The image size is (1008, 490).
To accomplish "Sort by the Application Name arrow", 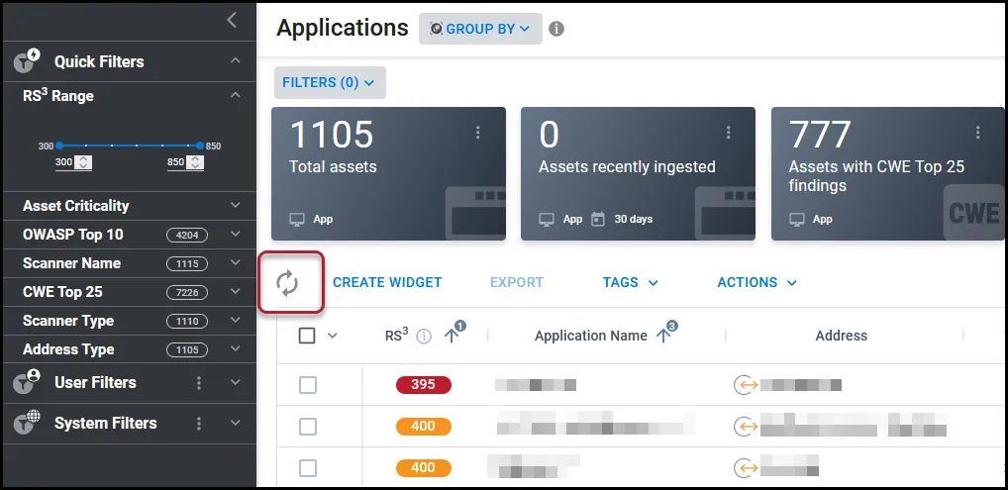I will tap(663, 335).
